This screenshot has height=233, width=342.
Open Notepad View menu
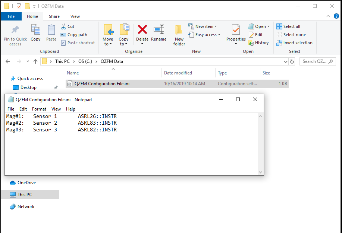click(x=56, y=109)
